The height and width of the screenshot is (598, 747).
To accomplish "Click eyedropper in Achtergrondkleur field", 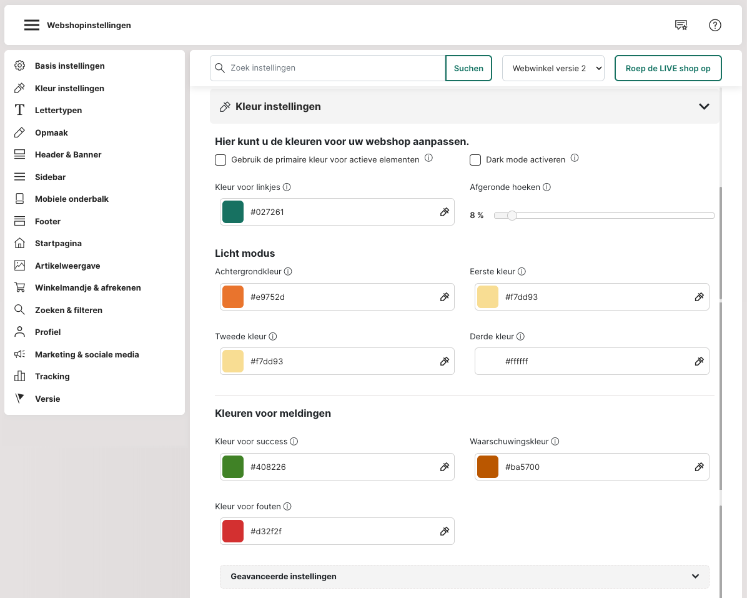I will point(445,297).
